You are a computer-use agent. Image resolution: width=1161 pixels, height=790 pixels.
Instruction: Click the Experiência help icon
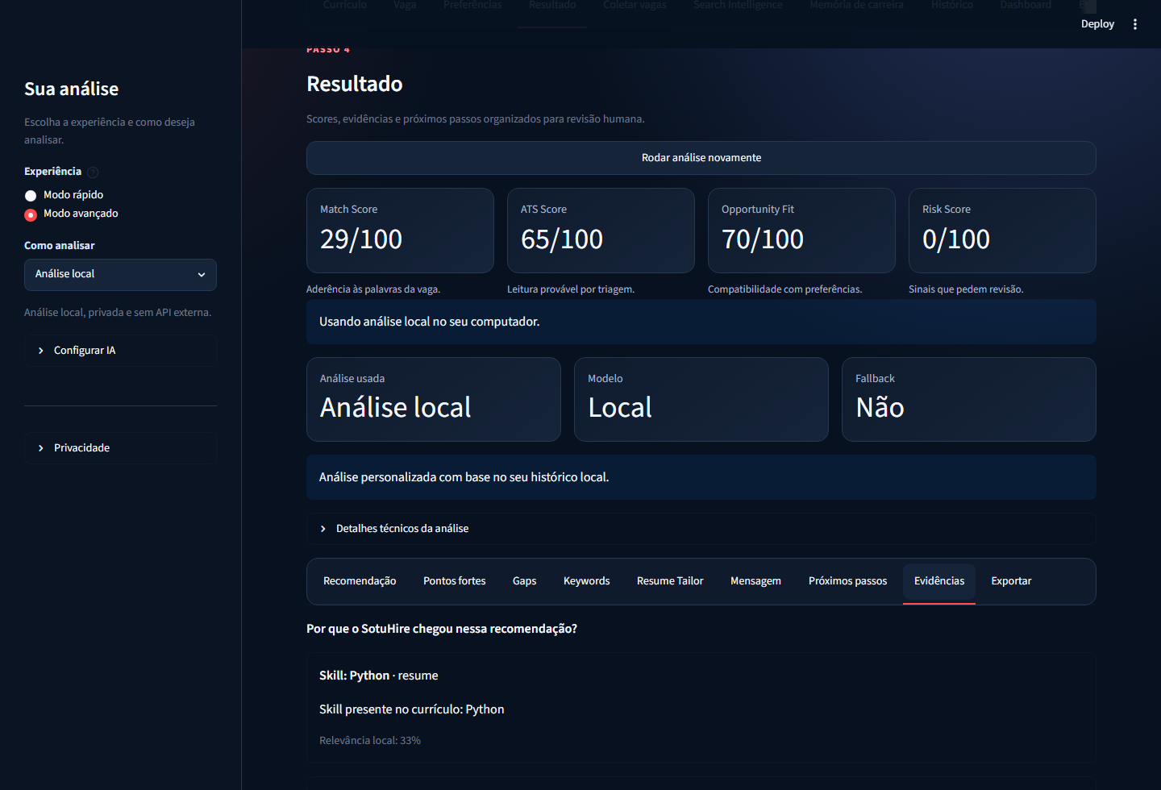click(x=93, y=172)
